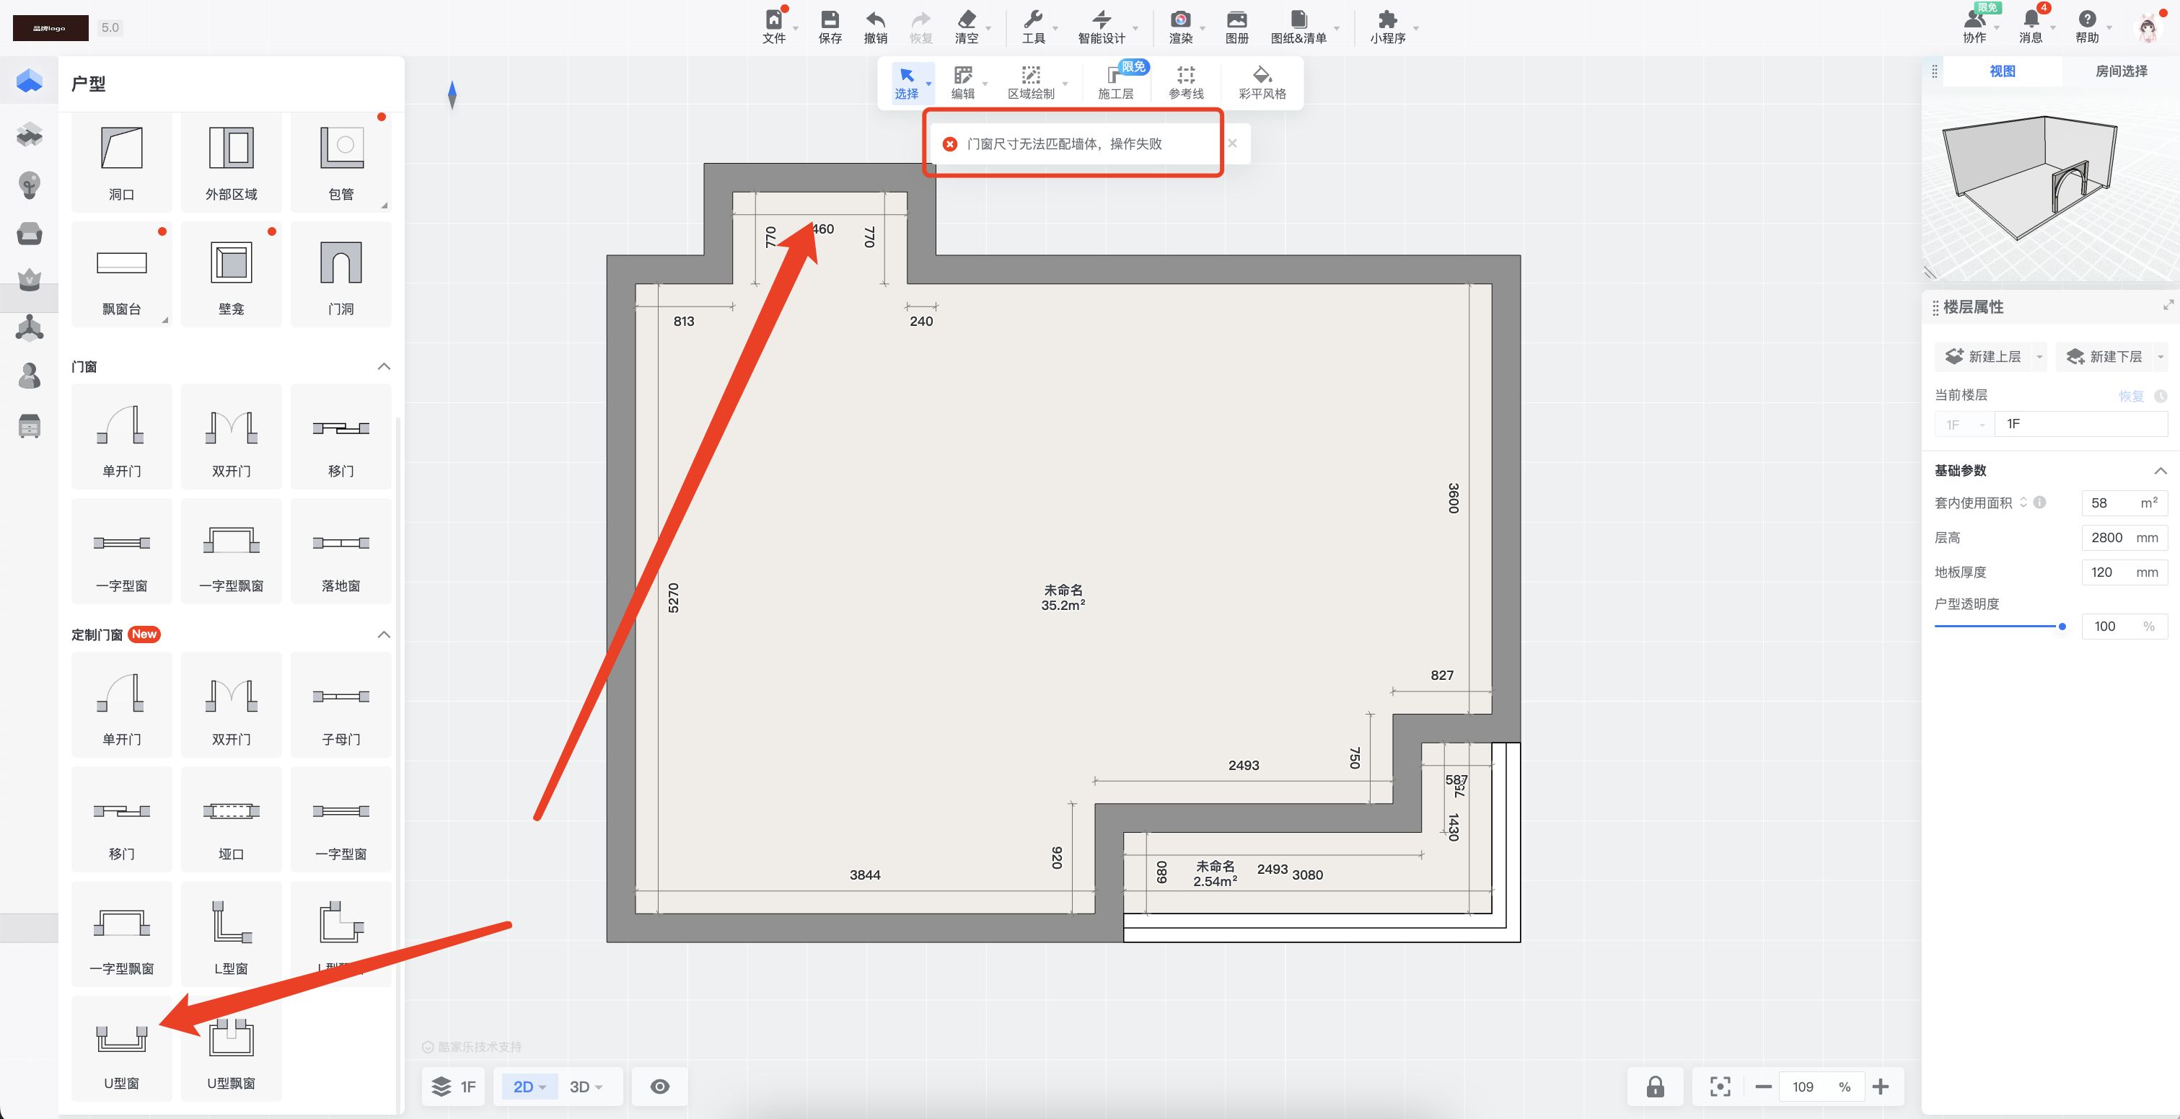The image size is (2180, 1119).
Task: Click the fit-to-screen focus icon
Action: pyautogui.click(x=1720, y=1086)
